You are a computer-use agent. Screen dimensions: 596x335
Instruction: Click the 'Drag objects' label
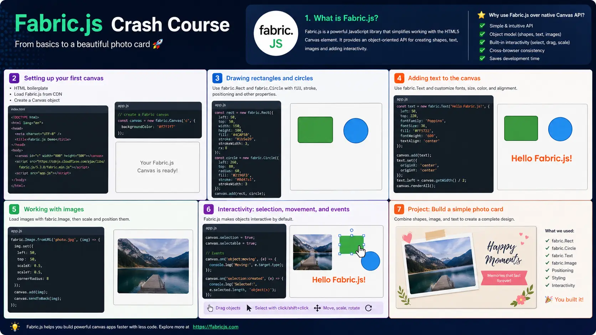tap(228, 308)
